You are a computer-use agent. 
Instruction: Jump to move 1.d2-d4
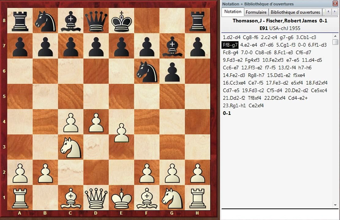[232, 37]
